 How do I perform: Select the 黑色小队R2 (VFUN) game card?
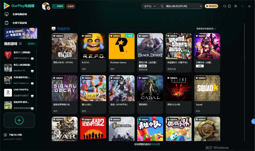[65, 53]
